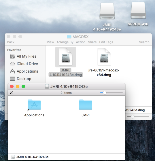Image resolution: width=155 pixels, height=161 pixels.
Task: Open Desktop from the Finder sidebar
Action: (20, 79)
